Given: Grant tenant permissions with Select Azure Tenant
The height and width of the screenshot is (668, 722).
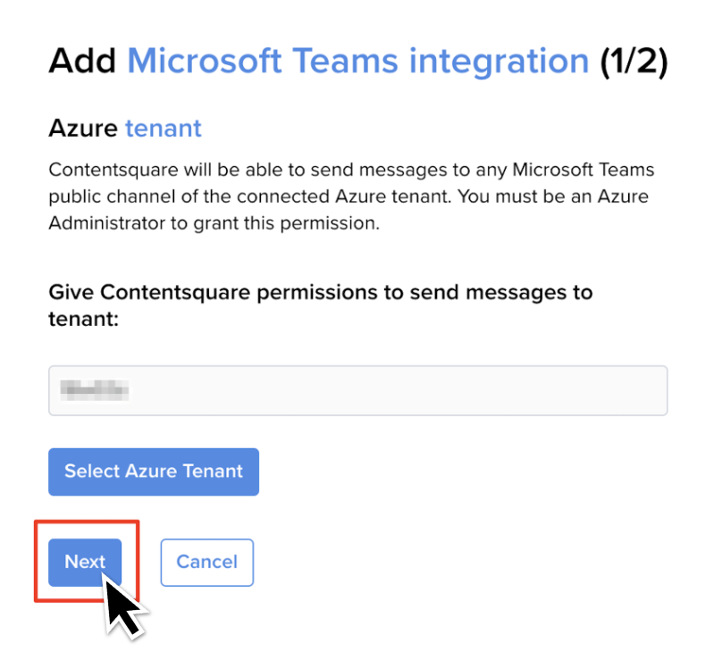Looking at the screenshot, I should click(153, 472).
